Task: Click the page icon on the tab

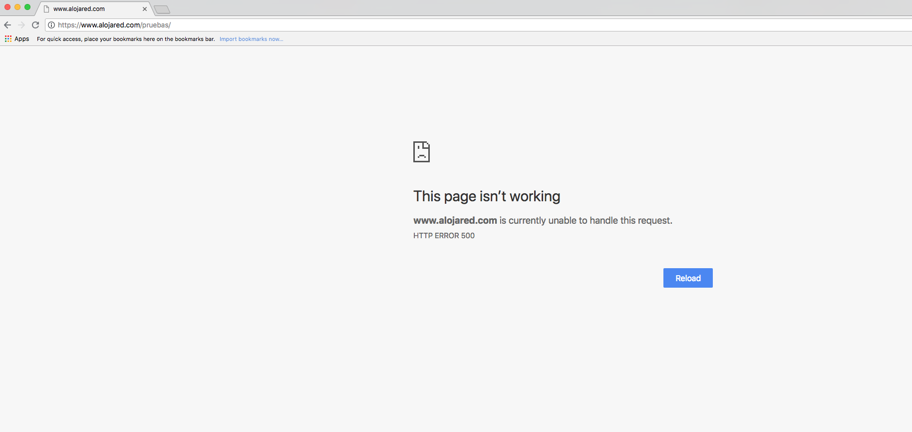Action: [46, 9]
